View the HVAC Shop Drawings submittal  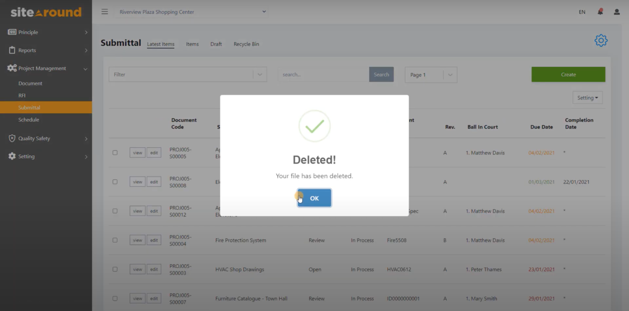click(137, 269)
